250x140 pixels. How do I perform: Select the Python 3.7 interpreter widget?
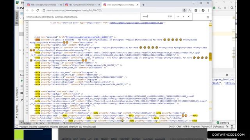[212, 127]
